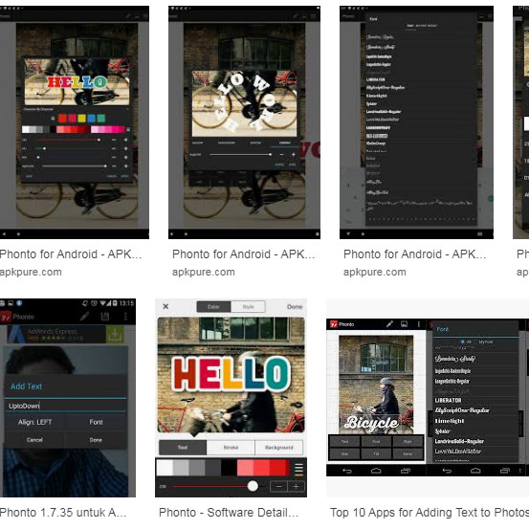529x529 pixels.
Task: Select LIBERATOR font in Bicycle thumbnail list
Action: 448,400
